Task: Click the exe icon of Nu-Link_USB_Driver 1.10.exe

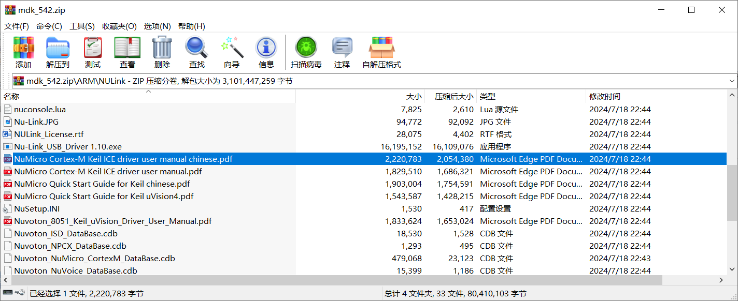Action: click(7, 146)
